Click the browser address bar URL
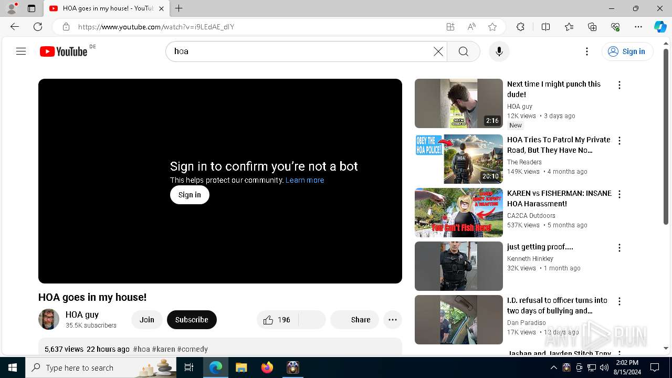The width and height of the screenshot is (672, 378). [156, 27]
